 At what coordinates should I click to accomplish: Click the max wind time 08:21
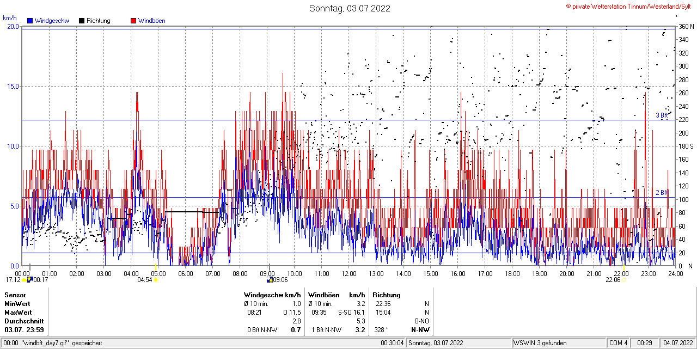click(x=255, y=312)
